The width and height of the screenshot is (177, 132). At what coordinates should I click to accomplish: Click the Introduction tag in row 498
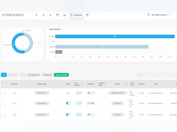(x=42, y=115)
